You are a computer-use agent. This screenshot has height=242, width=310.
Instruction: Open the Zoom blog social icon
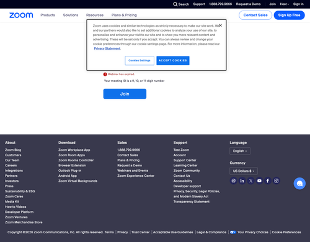coord(234,181)
